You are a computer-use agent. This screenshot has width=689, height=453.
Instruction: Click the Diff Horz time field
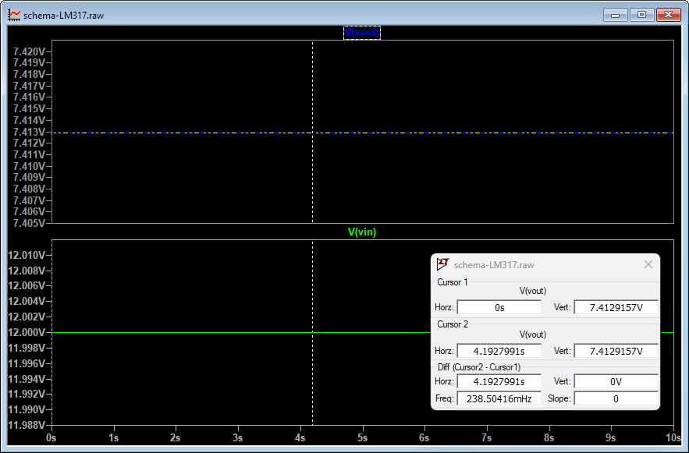coord(499,381)
